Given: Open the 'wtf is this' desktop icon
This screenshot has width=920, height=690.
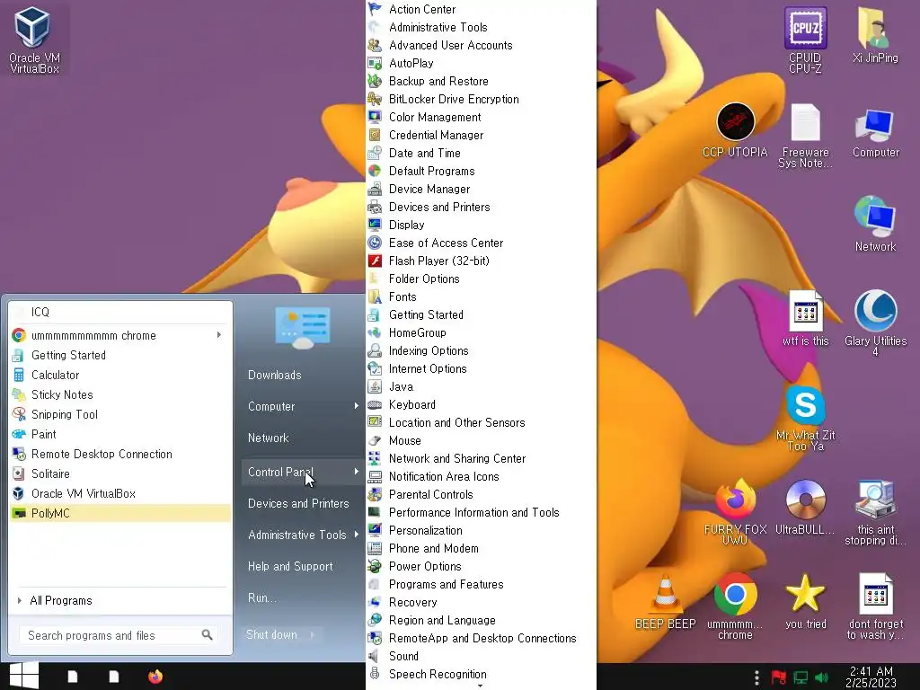Looking at the screenshot, I should [806, 318].
